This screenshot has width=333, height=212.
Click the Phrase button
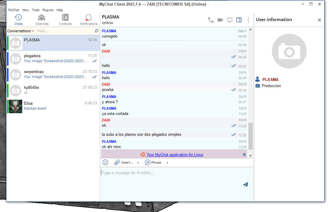point(153,162)
